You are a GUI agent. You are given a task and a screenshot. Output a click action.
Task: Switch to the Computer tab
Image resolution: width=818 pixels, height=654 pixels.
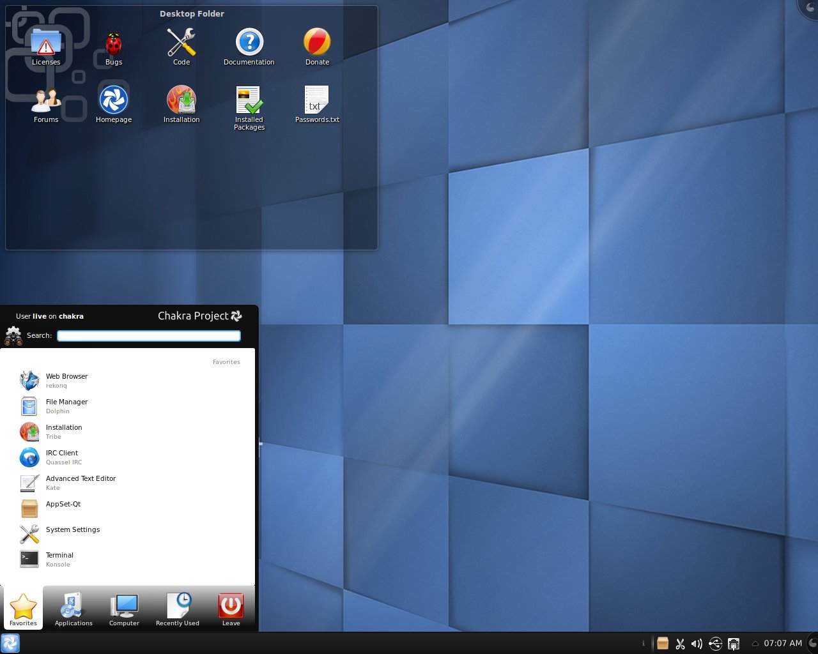124,609
